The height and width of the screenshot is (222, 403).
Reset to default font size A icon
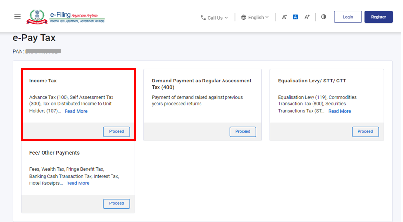[295, 17]
